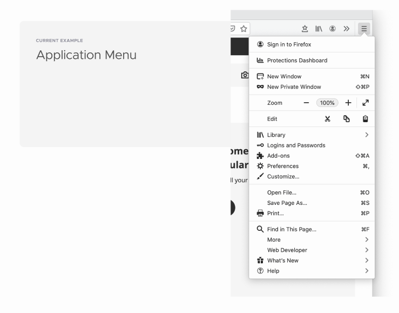Choose Find in This Page
This screenshot has width=399, height=313.
coord(292,229)
